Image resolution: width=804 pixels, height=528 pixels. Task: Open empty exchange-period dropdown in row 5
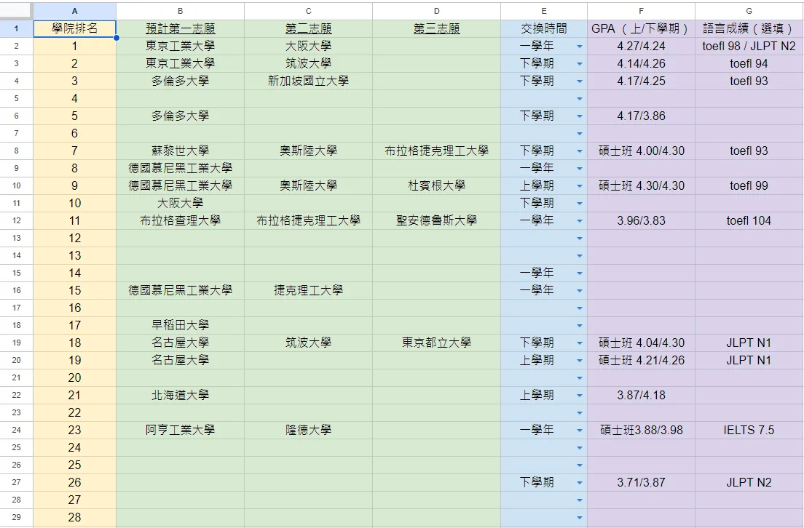coord(580,98)
